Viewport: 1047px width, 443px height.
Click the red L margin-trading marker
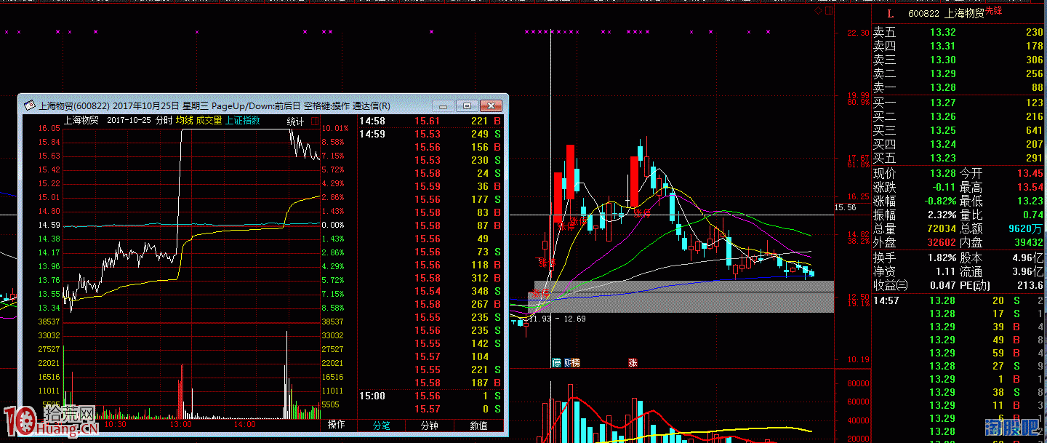890,13
